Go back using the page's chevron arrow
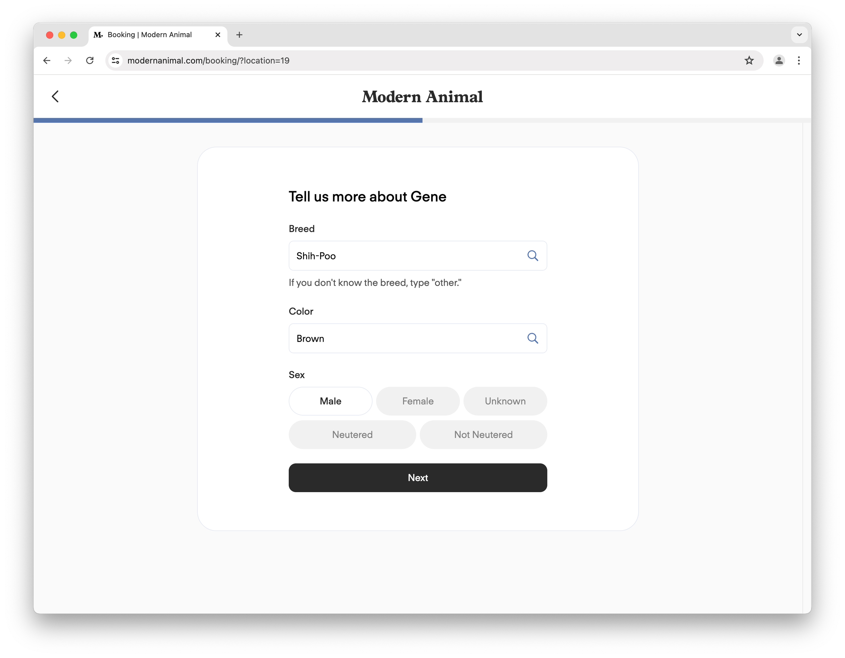Image resolution: width=845 pixels, height=658 pixels. pos(55,96)
